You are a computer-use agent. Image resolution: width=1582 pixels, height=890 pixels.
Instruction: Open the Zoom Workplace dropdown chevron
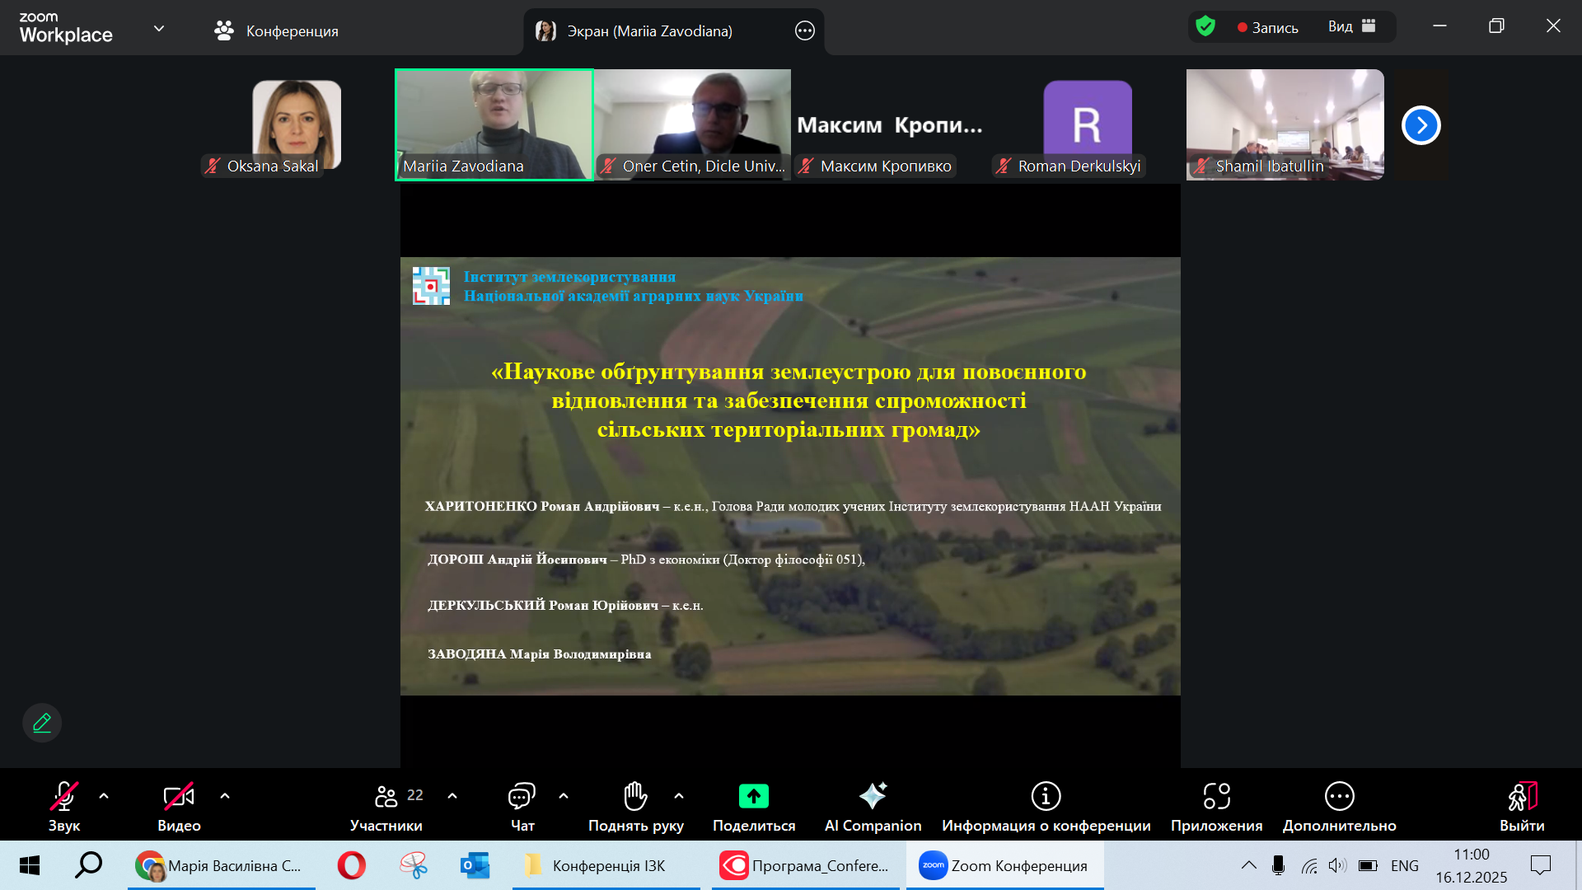coord(159,29)
